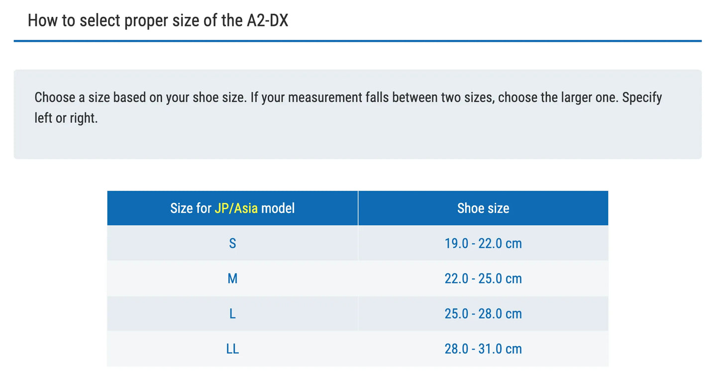The image size is (719, 379).
Task: Click the '22.0 - 25.0 cm' shoe size
Action: click(483, 278)
